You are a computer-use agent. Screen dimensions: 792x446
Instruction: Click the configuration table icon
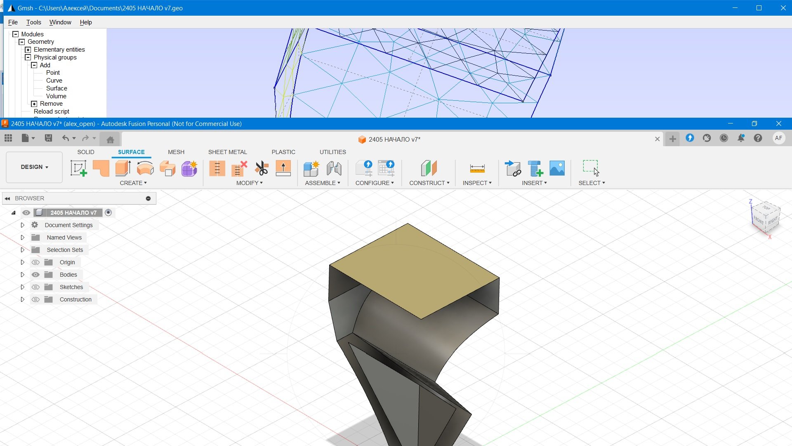coord(387,168)
